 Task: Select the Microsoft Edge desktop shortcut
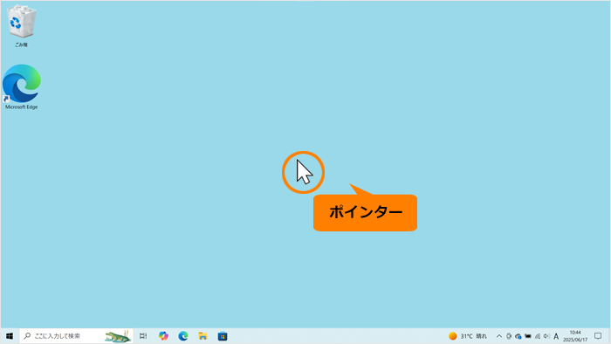(x=22, y=87)
